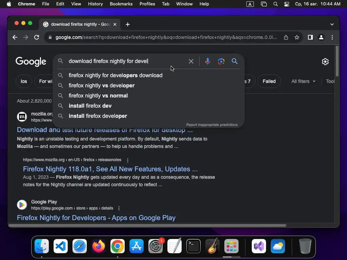Share this page via the share icon

tap(286, 37)
